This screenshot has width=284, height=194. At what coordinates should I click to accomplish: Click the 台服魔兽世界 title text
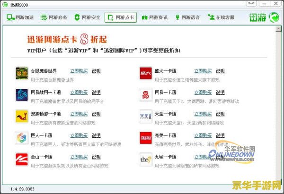pos(44,71)
